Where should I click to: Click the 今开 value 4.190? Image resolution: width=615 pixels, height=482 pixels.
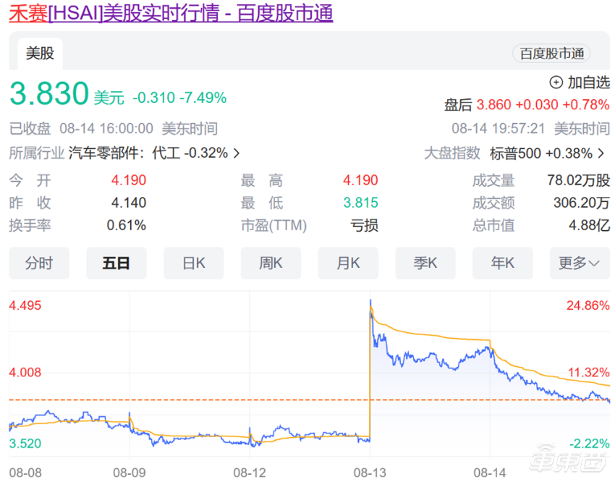[129, 180]
